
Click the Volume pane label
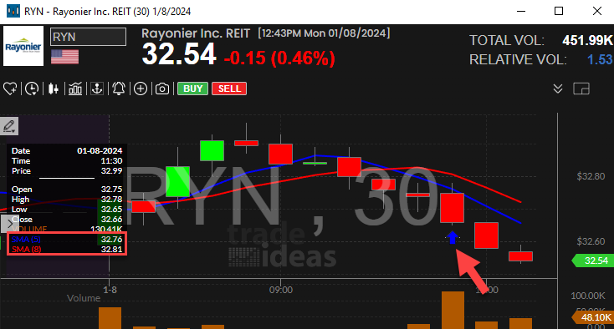point(84,298)
